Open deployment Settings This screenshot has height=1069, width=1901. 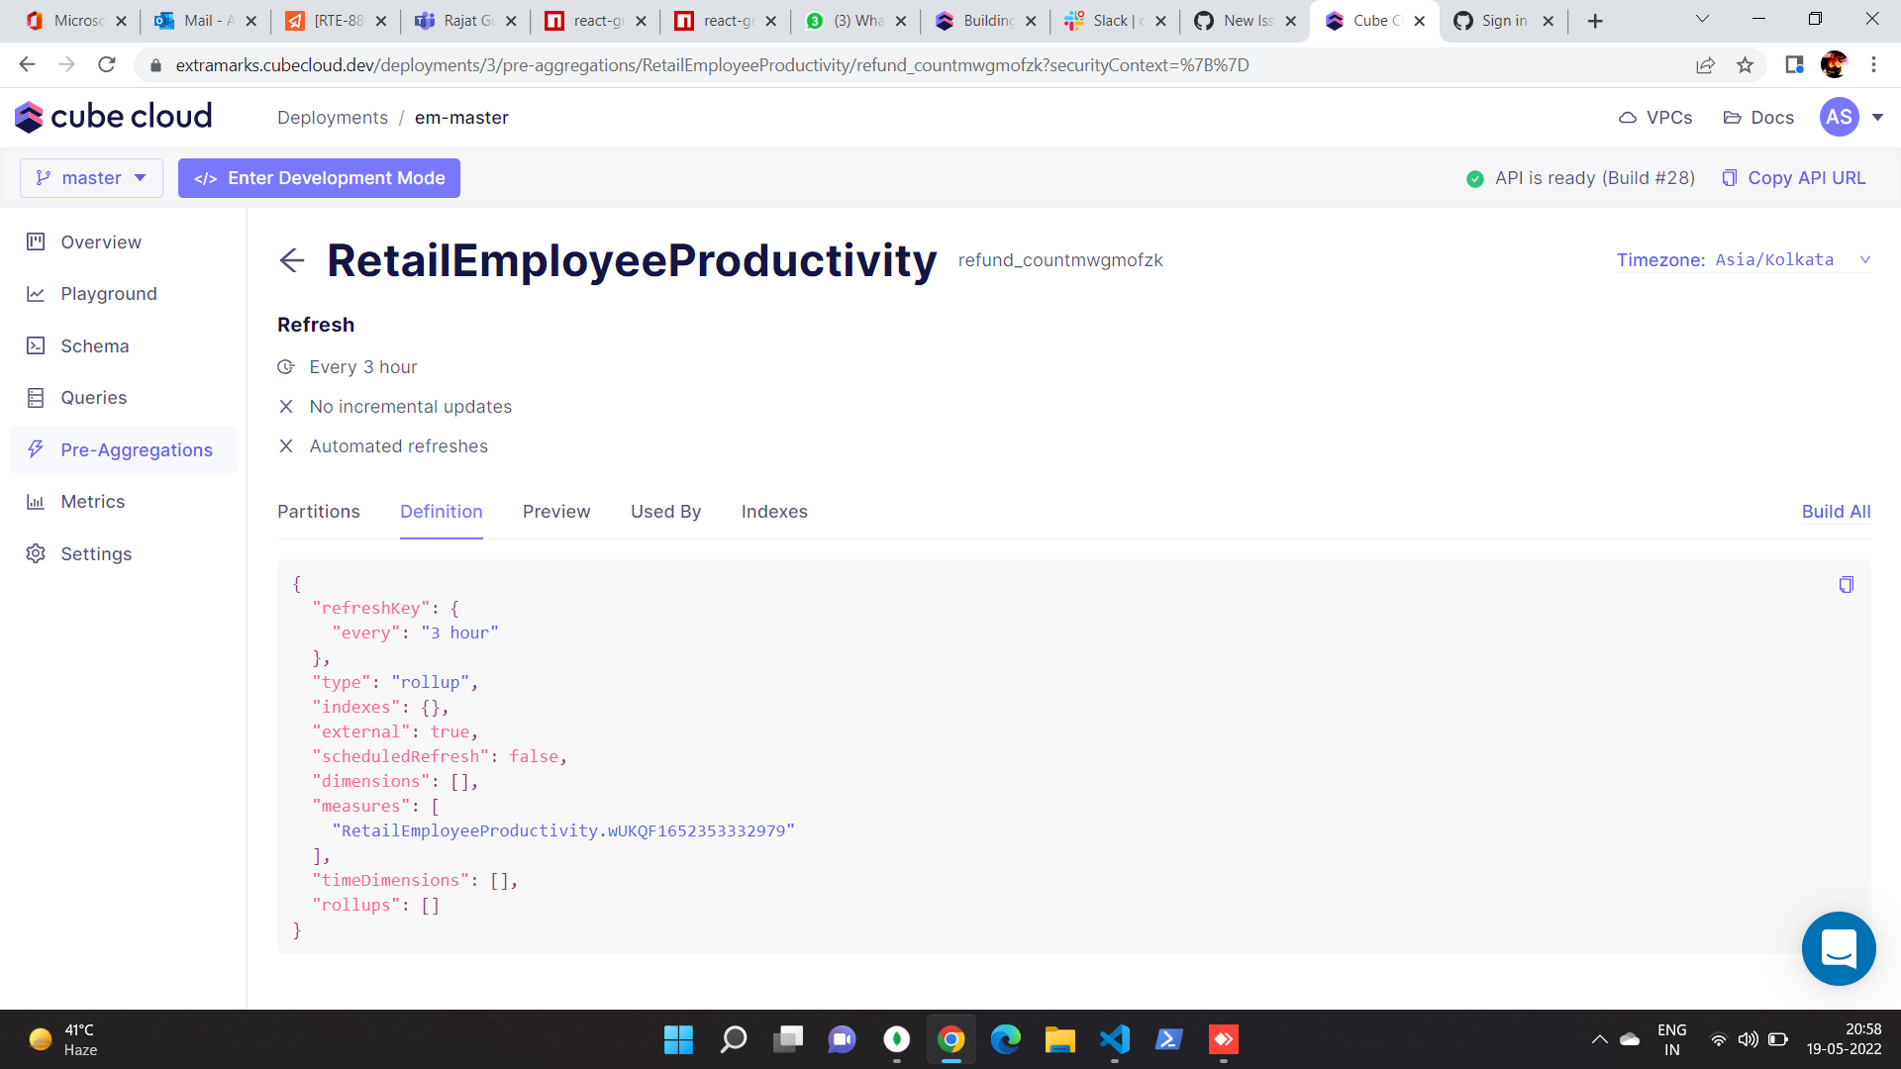coord(96,553)
